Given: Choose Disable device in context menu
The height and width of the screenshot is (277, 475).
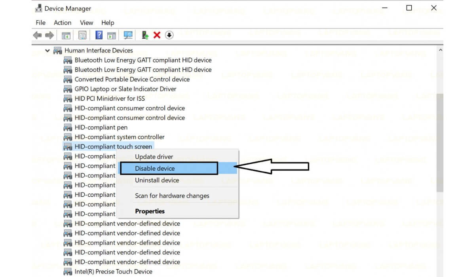Looking at the screenshot, I should tap(155, 168).
